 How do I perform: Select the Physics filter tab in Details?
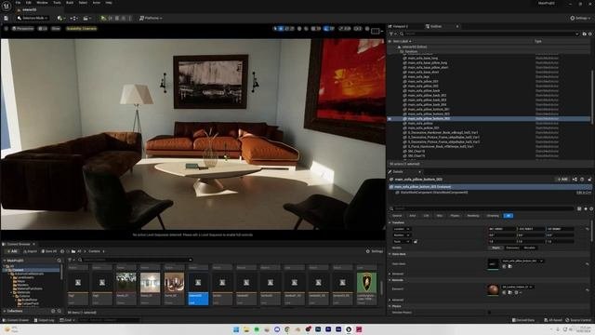455,216
